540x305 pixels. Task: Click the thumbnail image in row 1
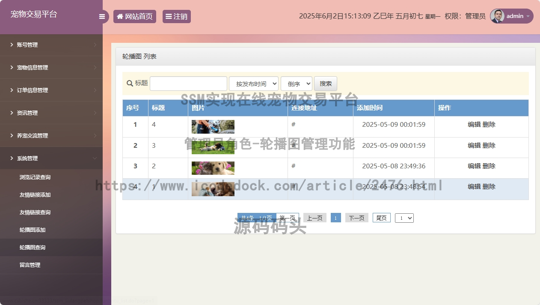click(x=213, y=127)
